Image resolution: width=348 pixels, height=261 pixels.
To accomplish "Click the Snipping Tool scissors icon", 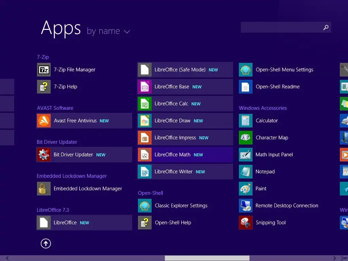I will (x=246, y=222).
